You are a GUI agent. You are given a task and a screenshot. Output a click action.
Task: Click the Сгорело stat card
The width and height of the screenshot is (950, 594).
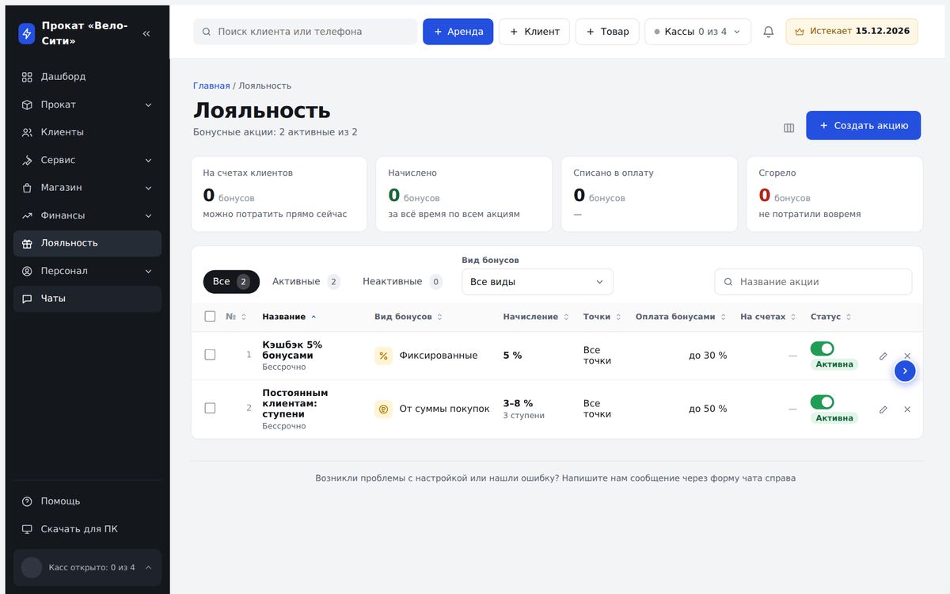point(834,194)
